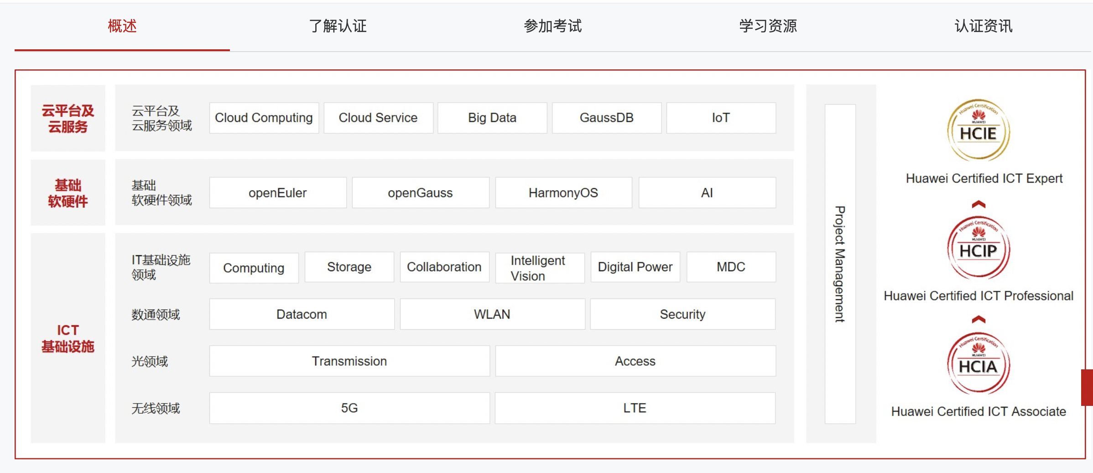Open the openGauss certification
The width and height of the screenshot is (1093, 473).
click(421, 193)
